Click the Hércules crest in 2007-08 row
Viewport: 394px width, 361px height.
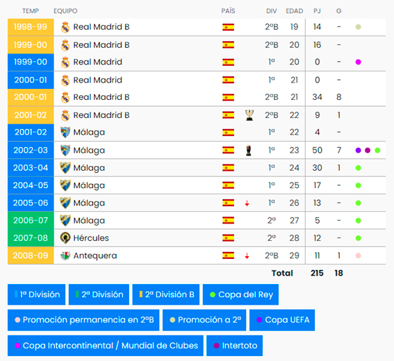click(x=65, y=238)
